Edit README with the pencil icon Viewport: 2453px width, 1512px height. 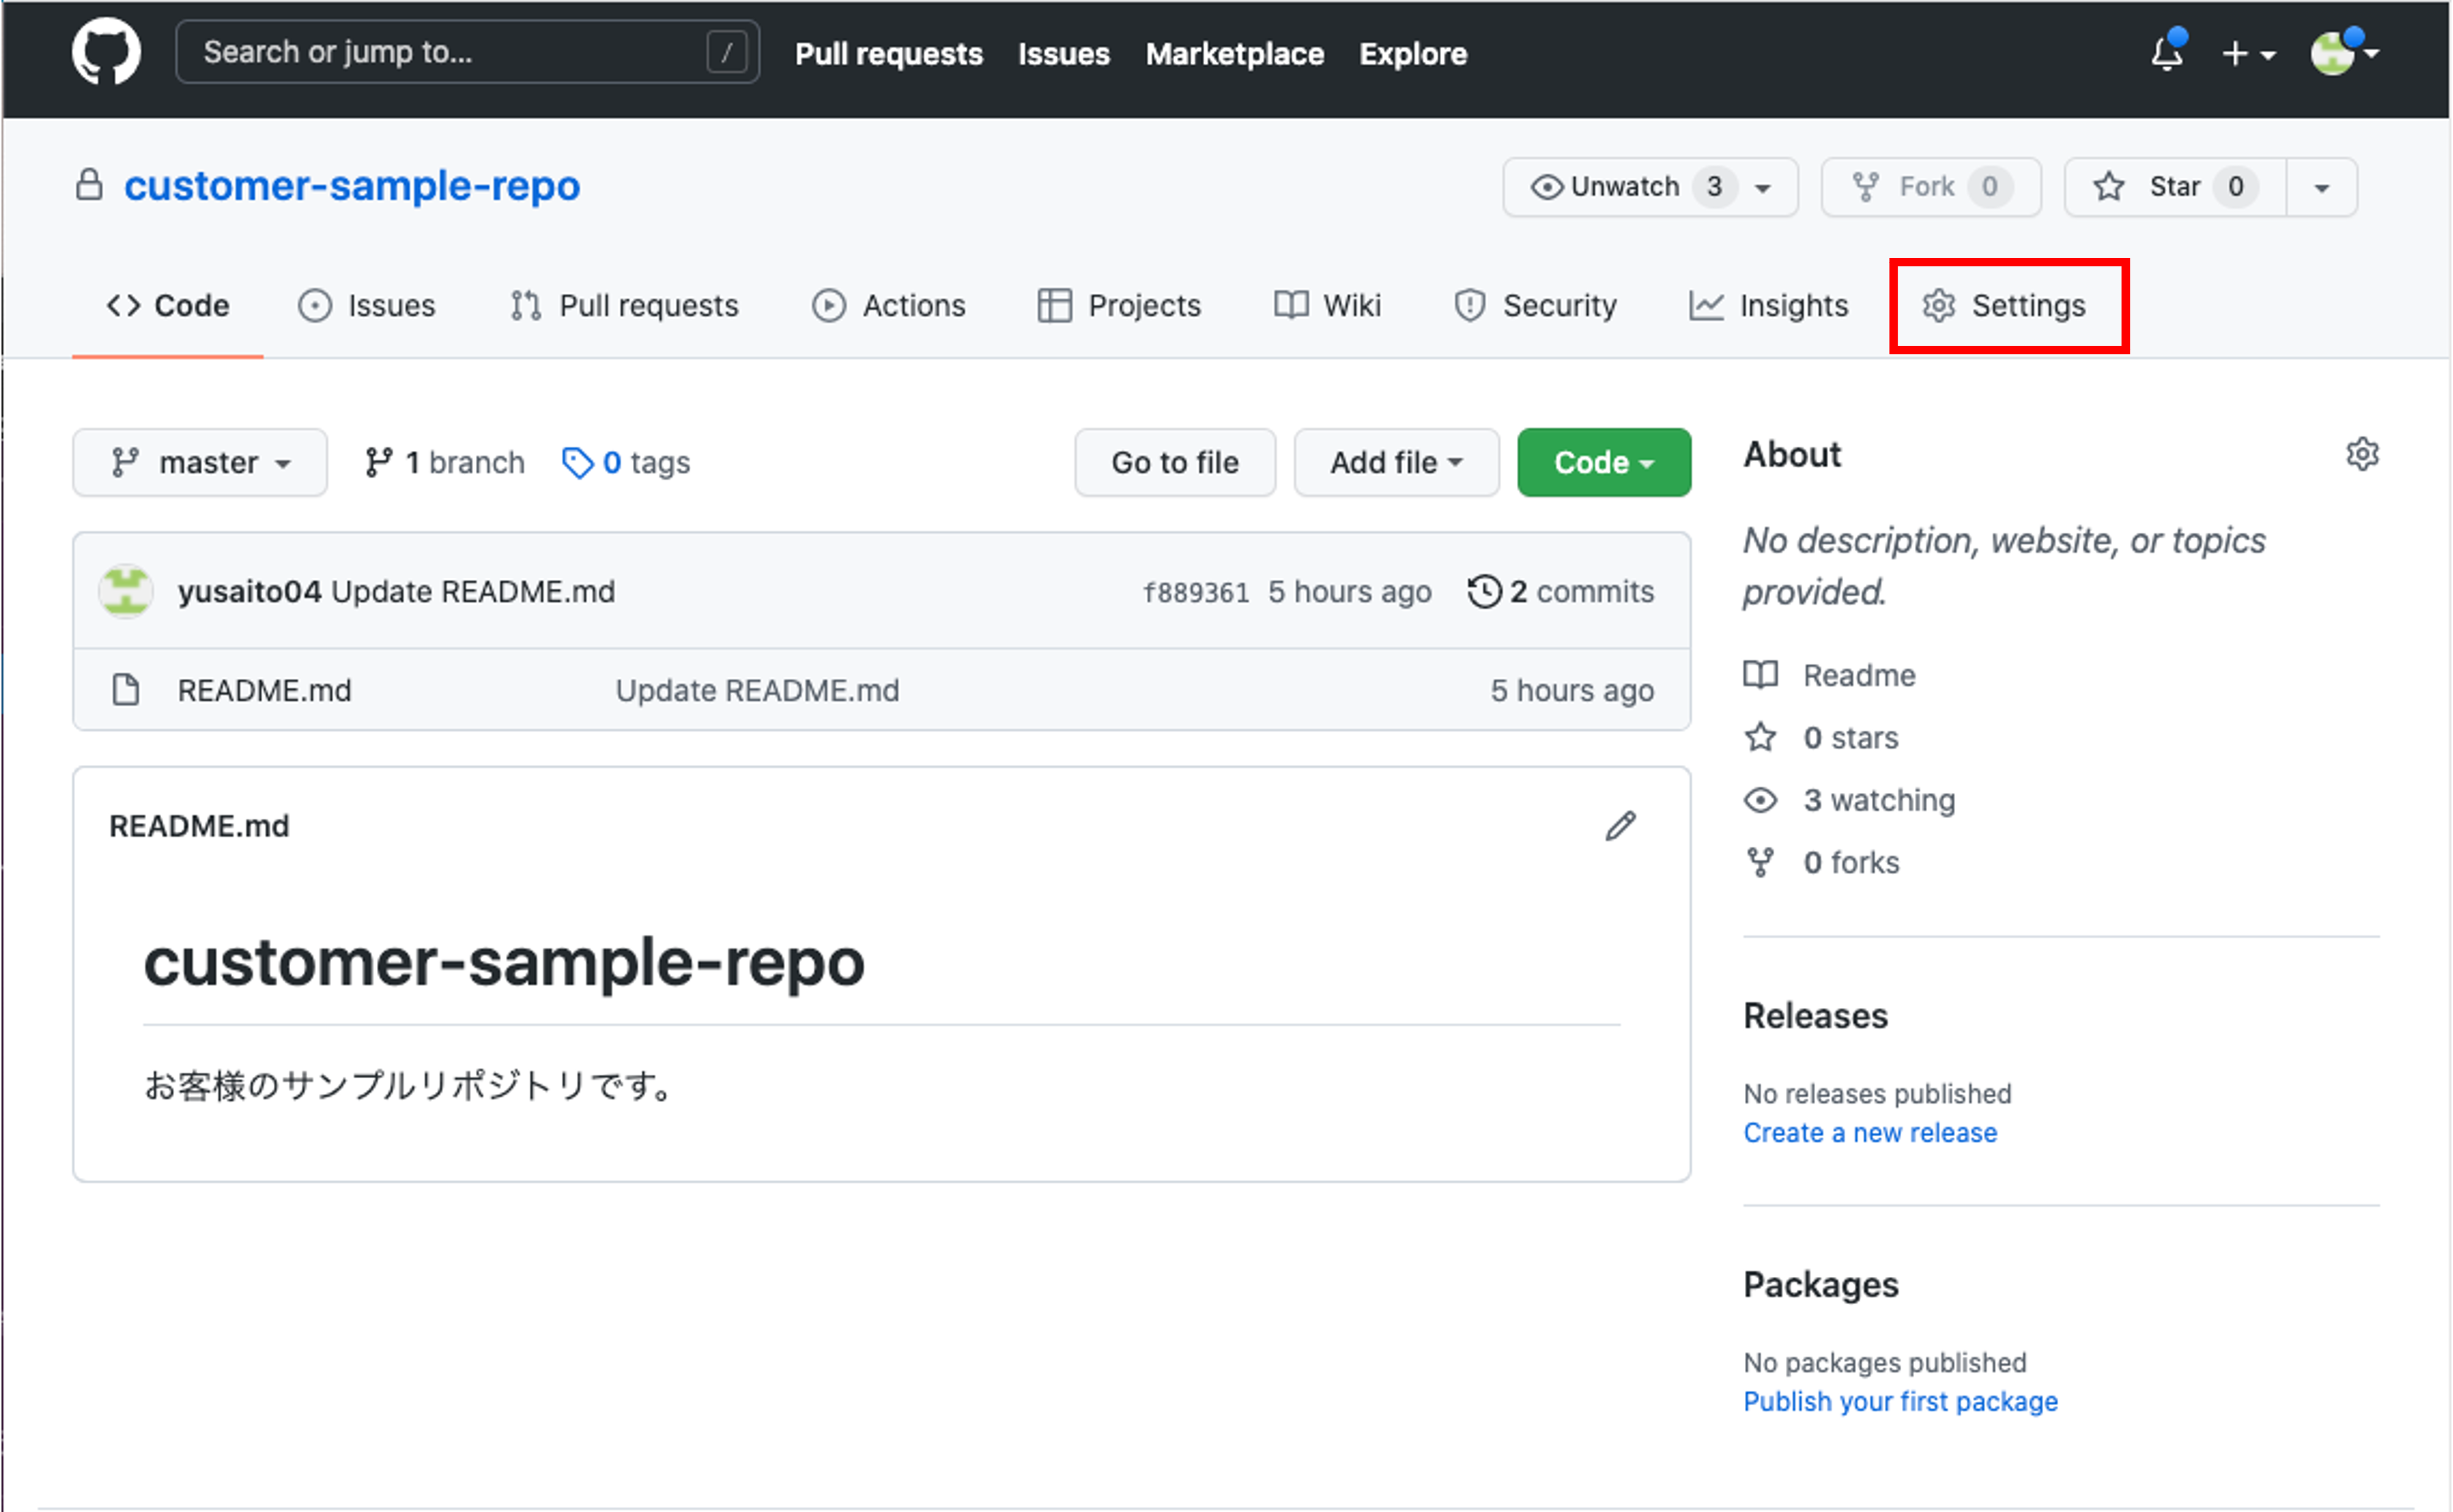(x=1621, y=826)
